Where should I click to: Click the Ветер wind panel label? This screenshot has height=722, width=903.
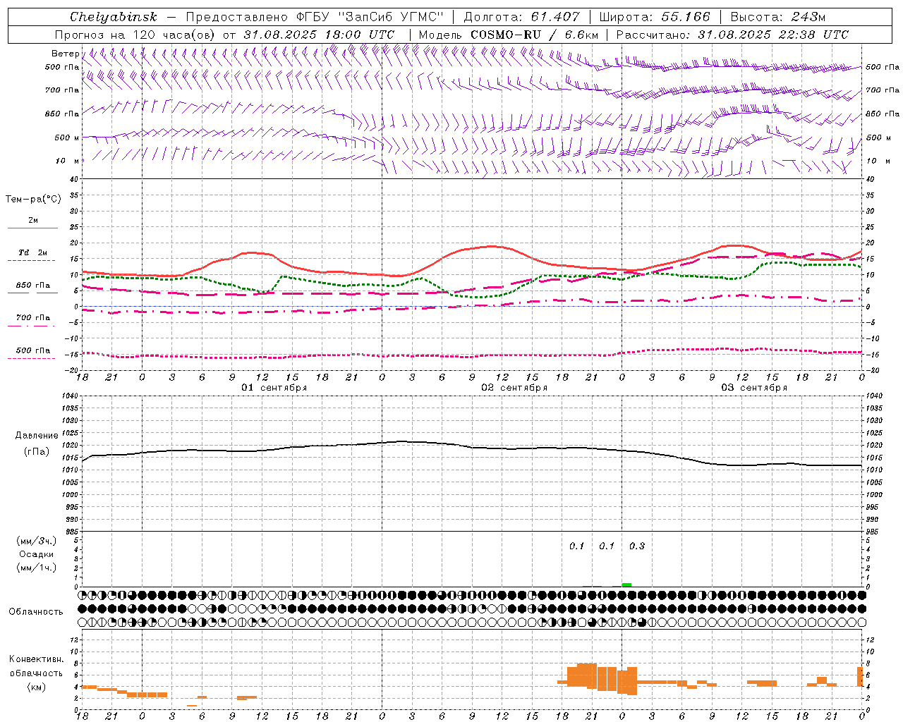coord(65,54)
